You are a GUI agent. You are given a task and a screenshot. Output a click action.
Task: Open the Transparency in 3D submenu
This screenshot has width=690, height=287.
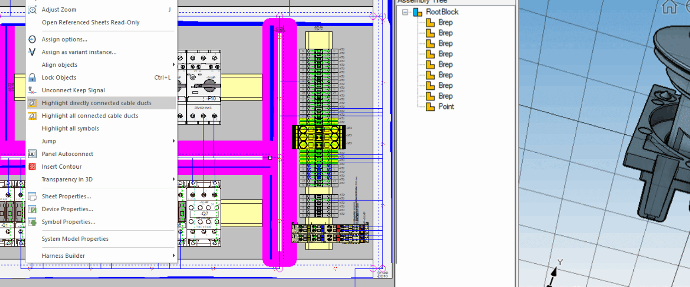[66, 179]
